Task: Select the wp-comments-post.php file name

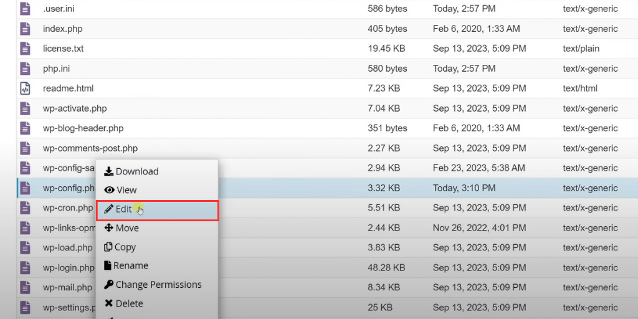Action: click(x=90, y=148)
